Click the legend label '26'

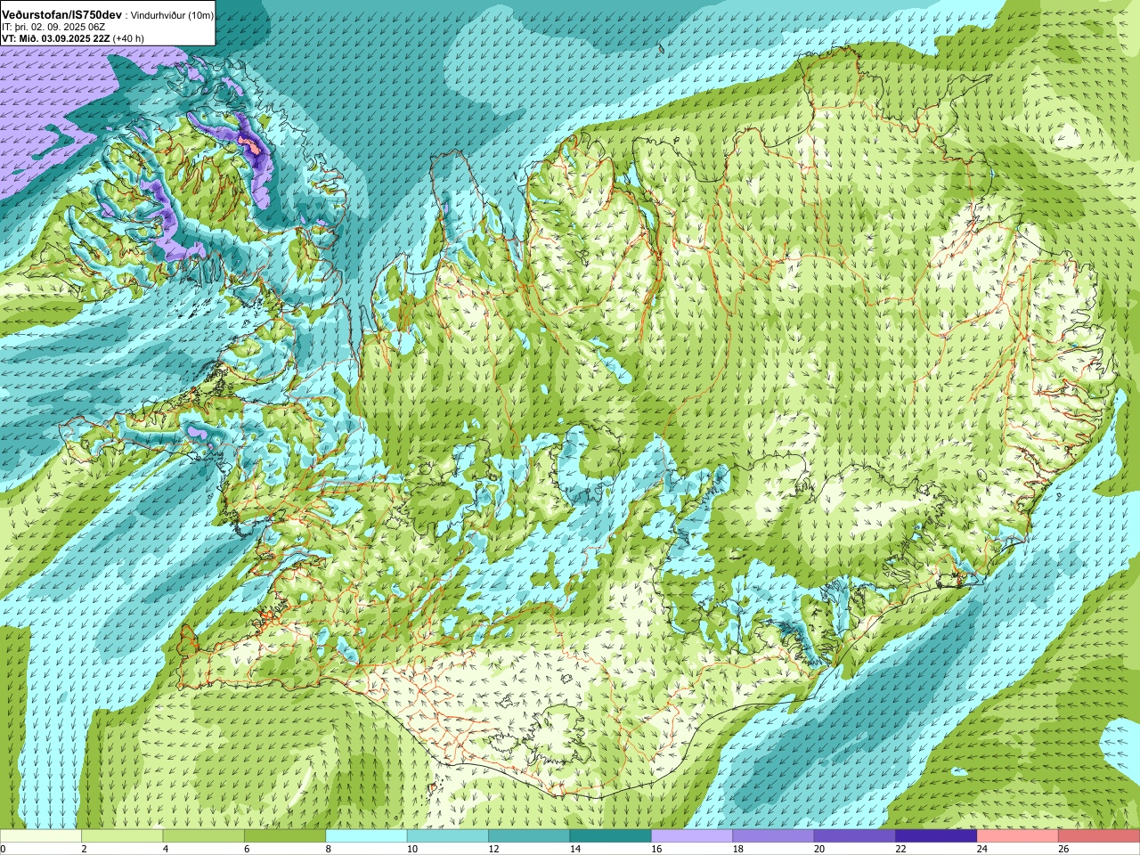1063,849
